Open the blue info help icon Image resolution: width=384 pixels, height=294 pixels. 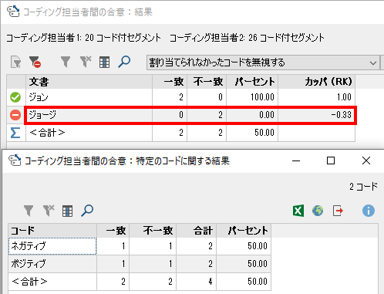(369, 211)
